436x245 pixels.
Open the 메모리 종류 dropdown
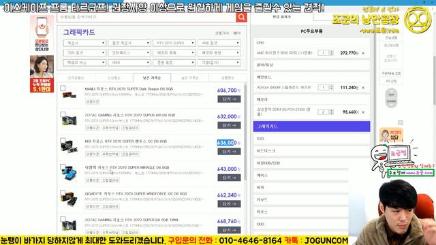coord(174,53)
